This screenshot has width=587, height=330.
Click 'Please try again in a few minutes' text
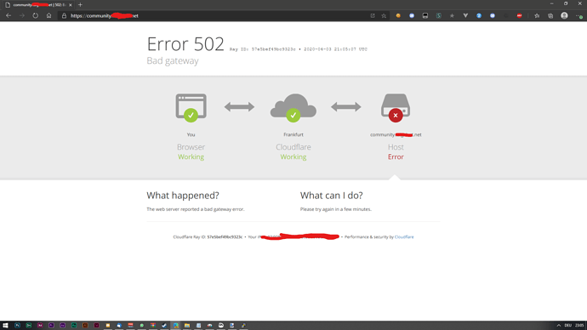336,209
